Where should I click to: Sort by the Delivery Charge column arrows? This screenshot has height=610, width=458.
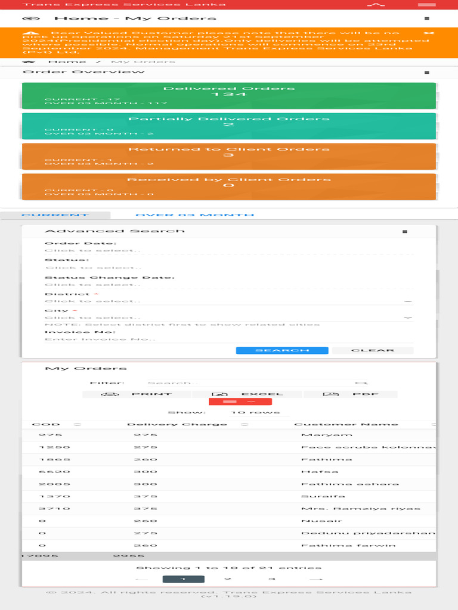click(x=244, y=424)
